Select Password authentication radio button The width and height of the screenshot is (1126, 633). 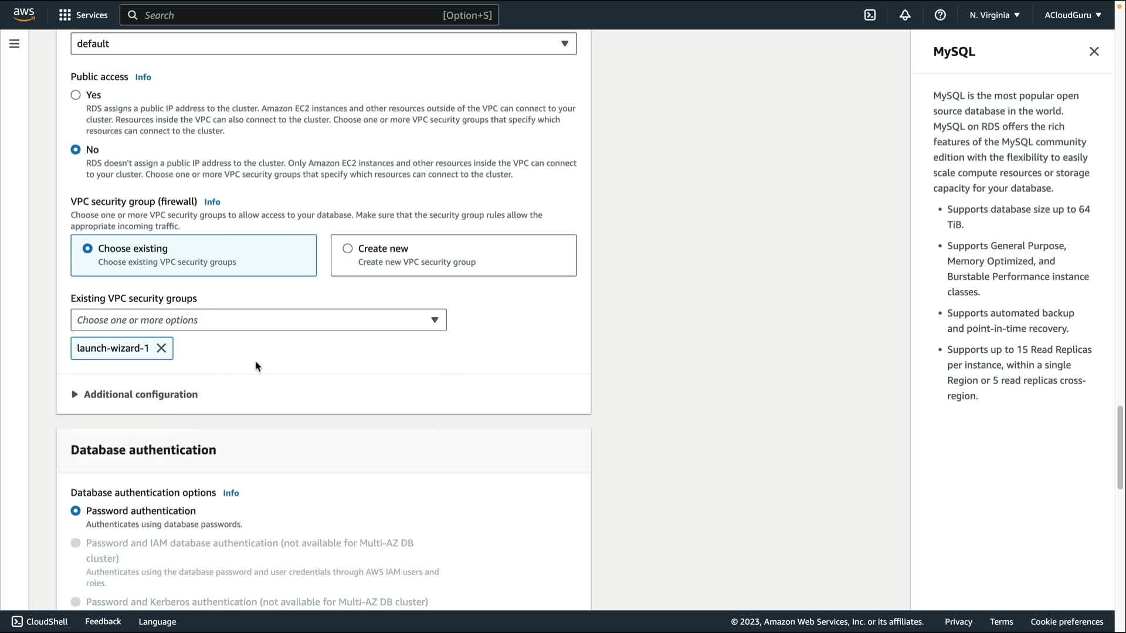[x=76, y=511]
